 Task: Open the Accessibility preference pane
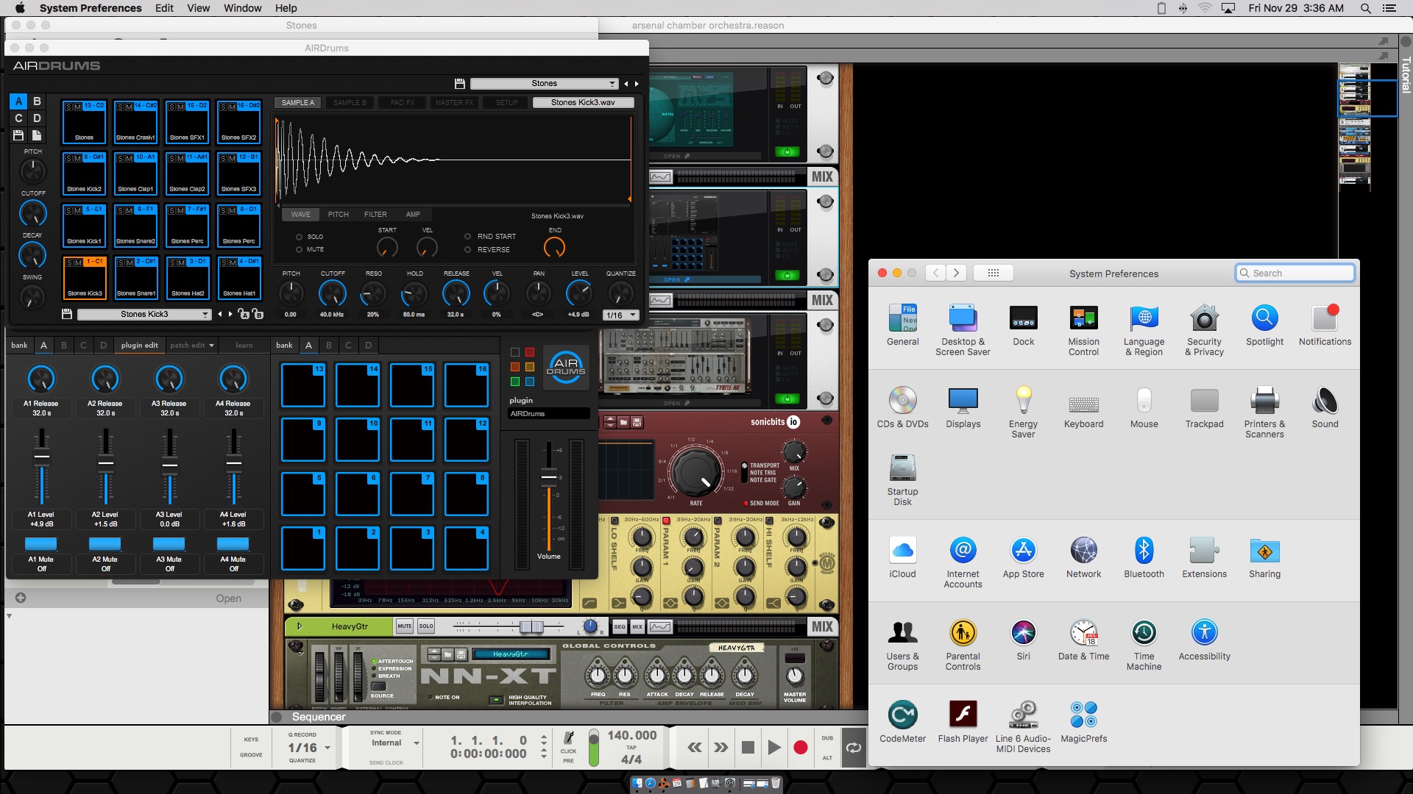pyautogui.click(x=1204, y=639)
